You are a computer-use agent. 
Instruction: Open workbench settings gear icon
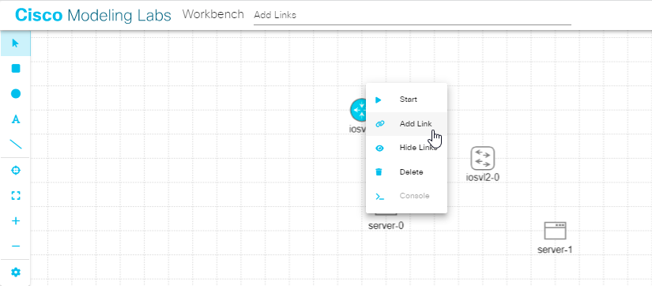click(15, 273)
